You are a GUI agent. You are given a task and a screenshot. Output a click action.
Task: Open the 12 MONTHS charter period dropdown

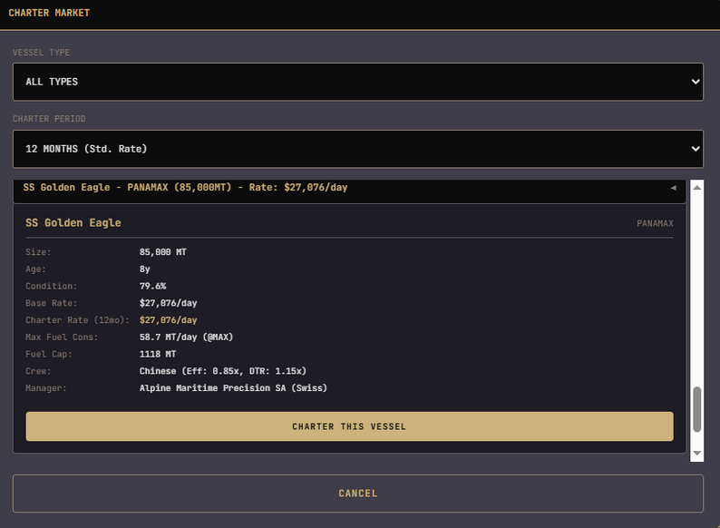point(357,149)
